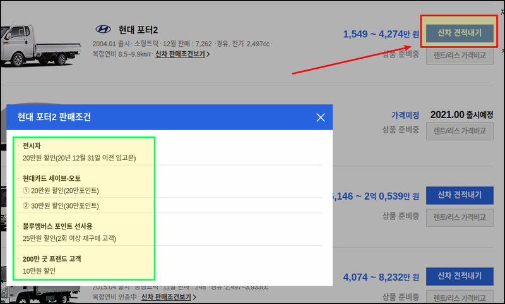Click 25만원 할인(2회 이상 재구매 고객) text
The height and width of the screenshot is (304, 505).
(69, 238)
